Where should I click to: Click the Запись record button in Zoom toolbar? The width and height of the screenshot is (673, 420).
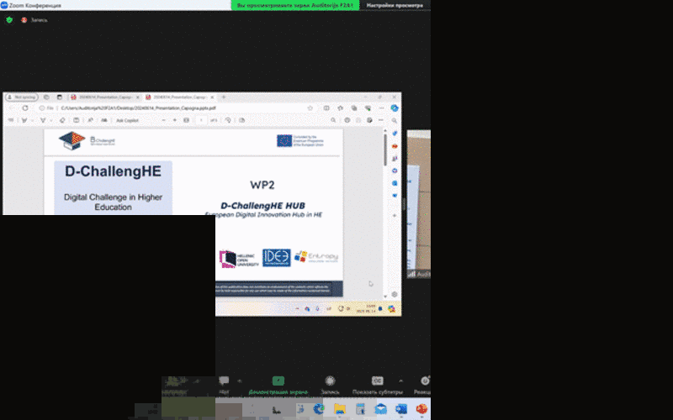330,385
